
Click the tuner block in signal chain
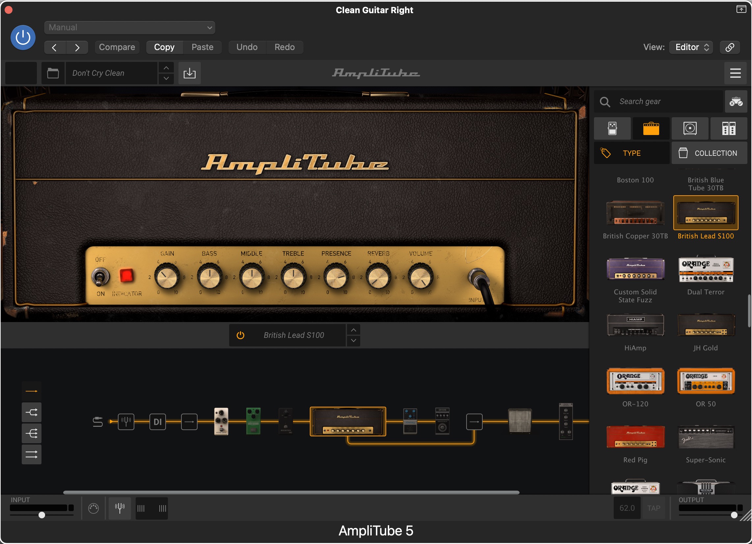126,422
